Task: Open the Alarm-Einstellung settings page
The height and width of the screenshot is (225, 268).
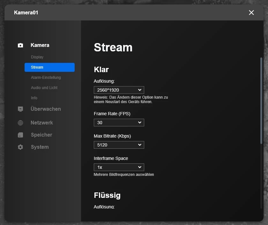Action: [46, 78]
